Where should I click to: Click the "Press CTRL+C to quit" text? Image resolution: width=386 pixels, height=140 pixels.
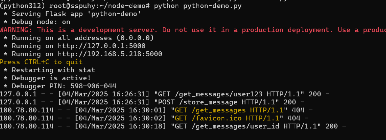point(41,62)
